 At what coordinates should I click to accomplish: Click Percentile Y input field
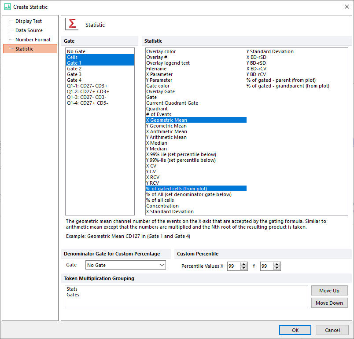pos(267,266)
